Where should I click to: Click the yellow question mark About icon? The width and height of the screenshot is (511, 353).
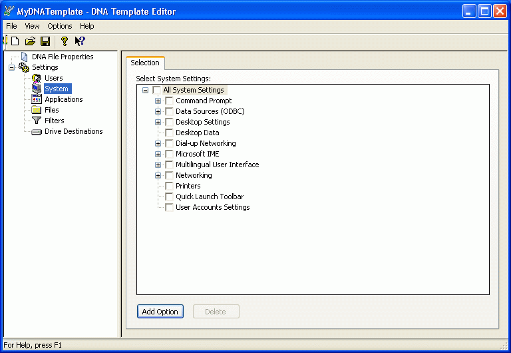(x=64, y=41)
